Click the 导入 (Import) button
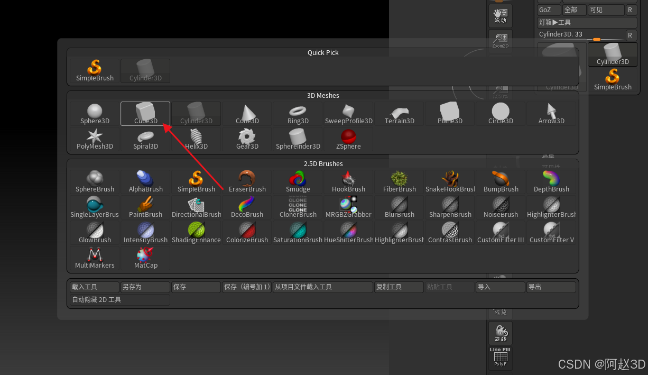The image size is (648, 375). coord(501,287)
